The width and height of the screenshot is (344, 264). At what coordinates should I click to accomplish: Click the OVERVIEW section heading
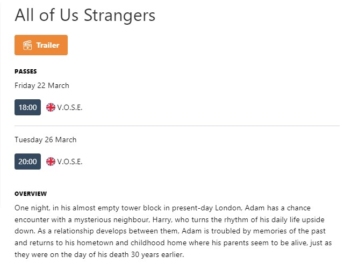[x=31, y=194]
